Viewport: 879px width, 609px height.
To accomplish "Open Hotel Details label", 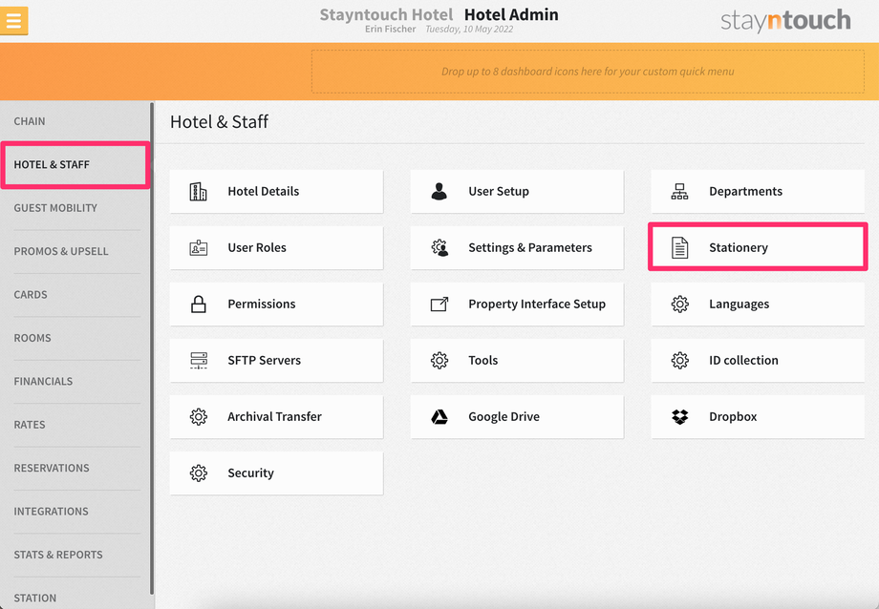I will [263, 192].
